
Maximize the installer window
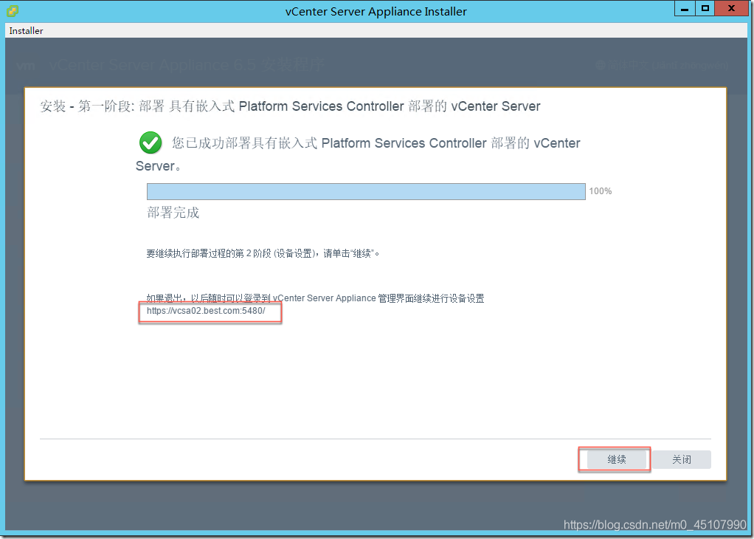click(x=705, y=9)
